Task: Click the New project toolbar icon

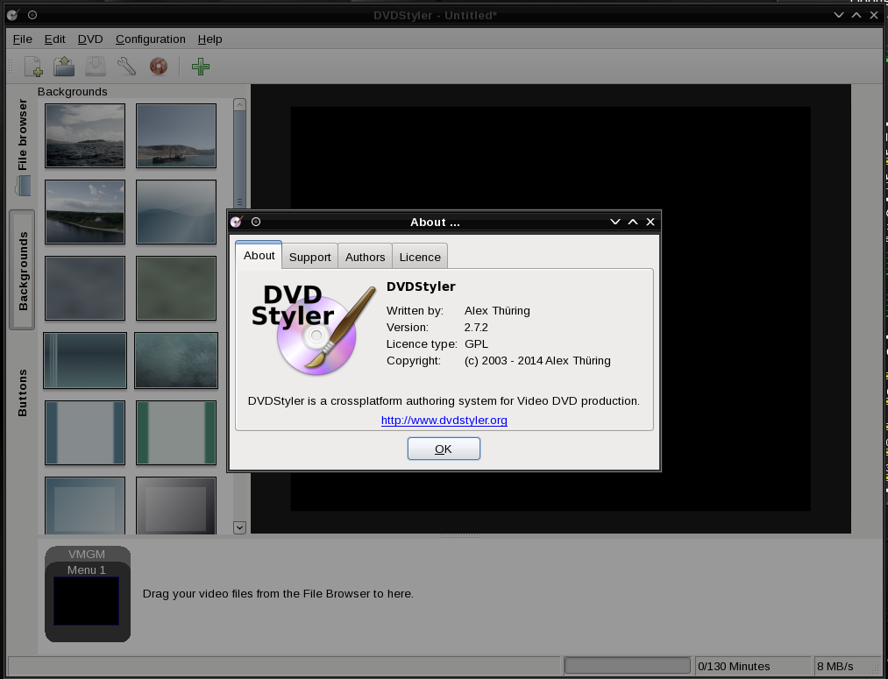Action: tap(33, 67)
